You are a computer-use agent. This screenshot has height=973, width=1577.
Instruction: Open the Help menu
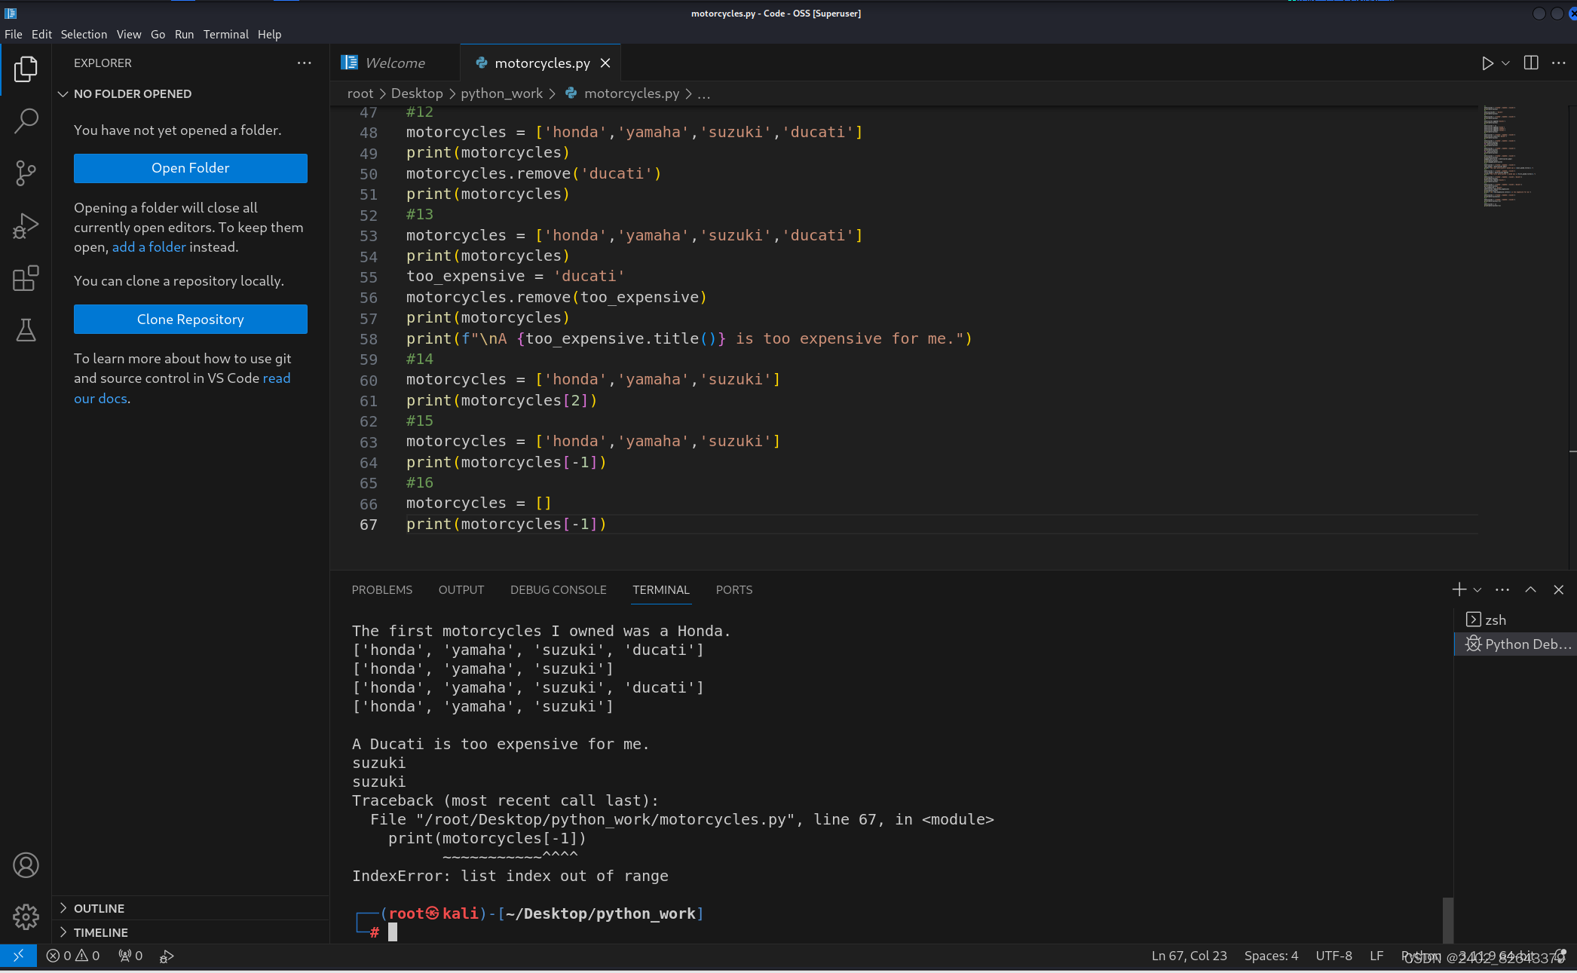click(269, 34)
